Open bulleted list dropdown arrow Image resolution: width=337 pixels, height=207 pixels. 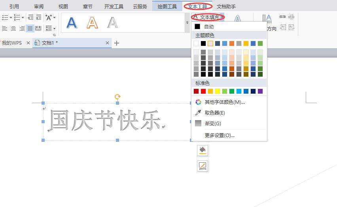tap(11, 17)
